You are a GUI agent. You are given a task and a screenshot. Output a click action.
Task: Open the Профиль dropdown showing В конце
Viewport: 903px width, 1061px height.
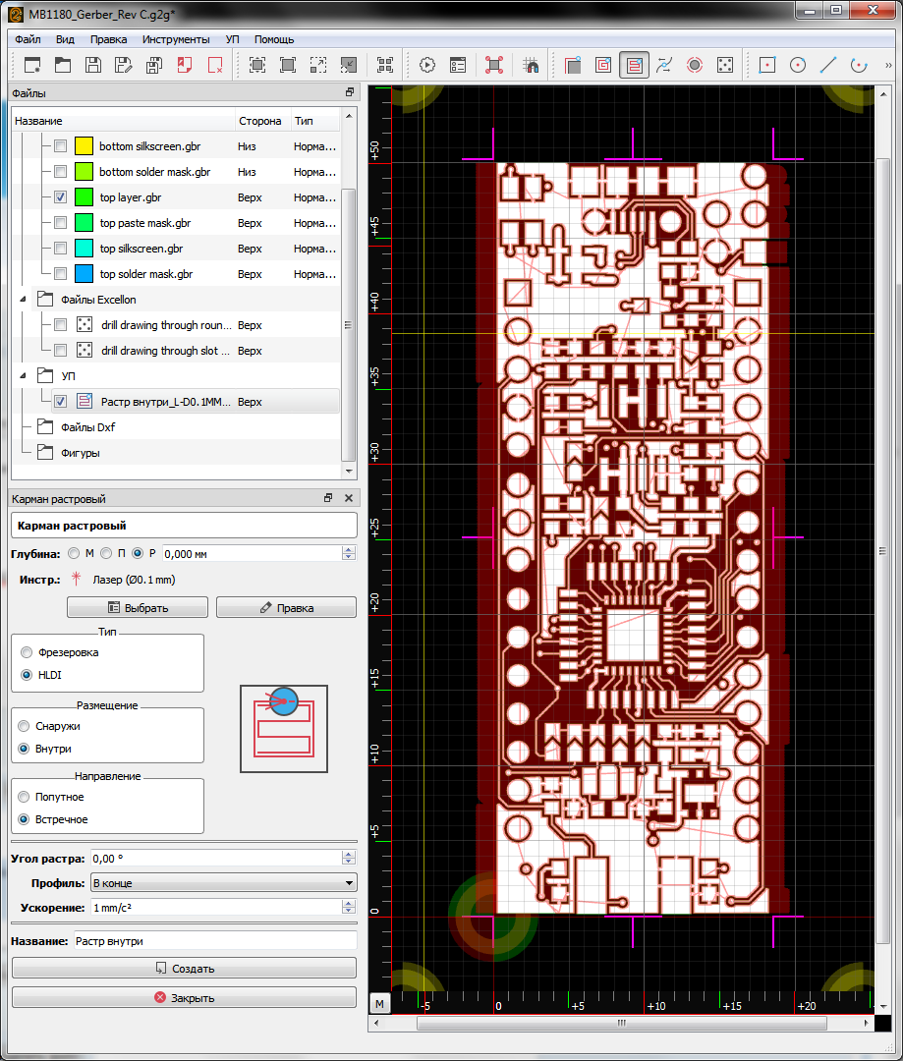point(223,883)
